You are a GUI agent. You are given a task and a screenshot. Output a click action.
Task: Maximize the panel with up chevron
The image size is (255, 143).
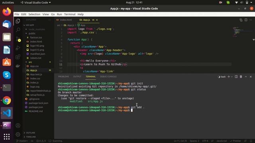point(246,77)
